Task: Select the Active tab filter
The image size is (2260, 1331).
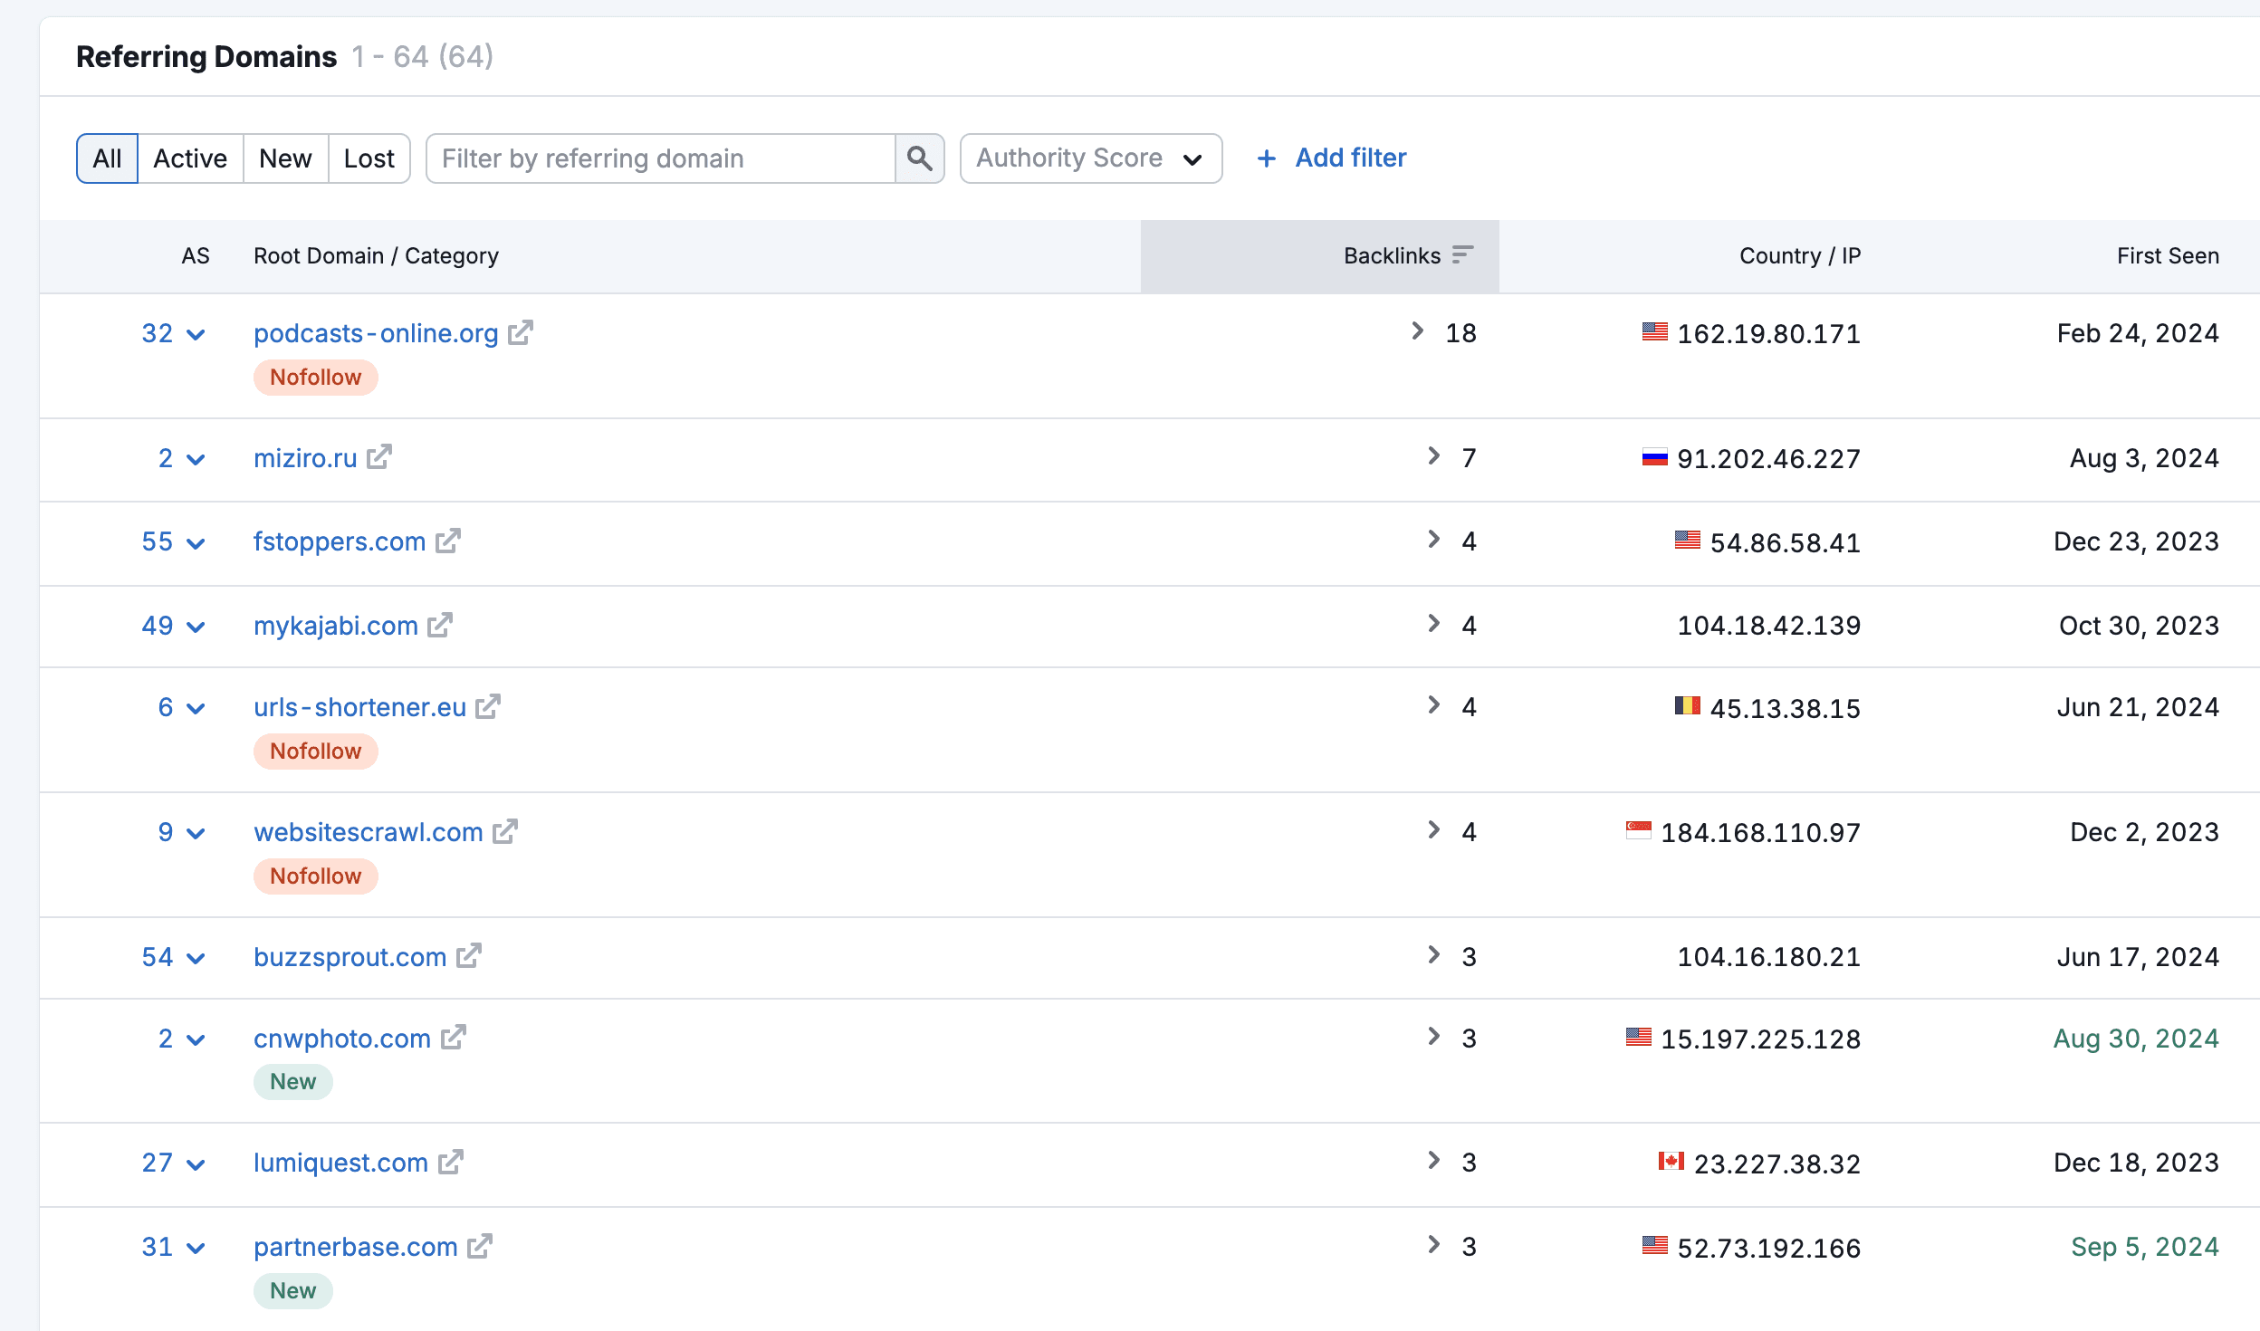Action: [x=188, y=157]
